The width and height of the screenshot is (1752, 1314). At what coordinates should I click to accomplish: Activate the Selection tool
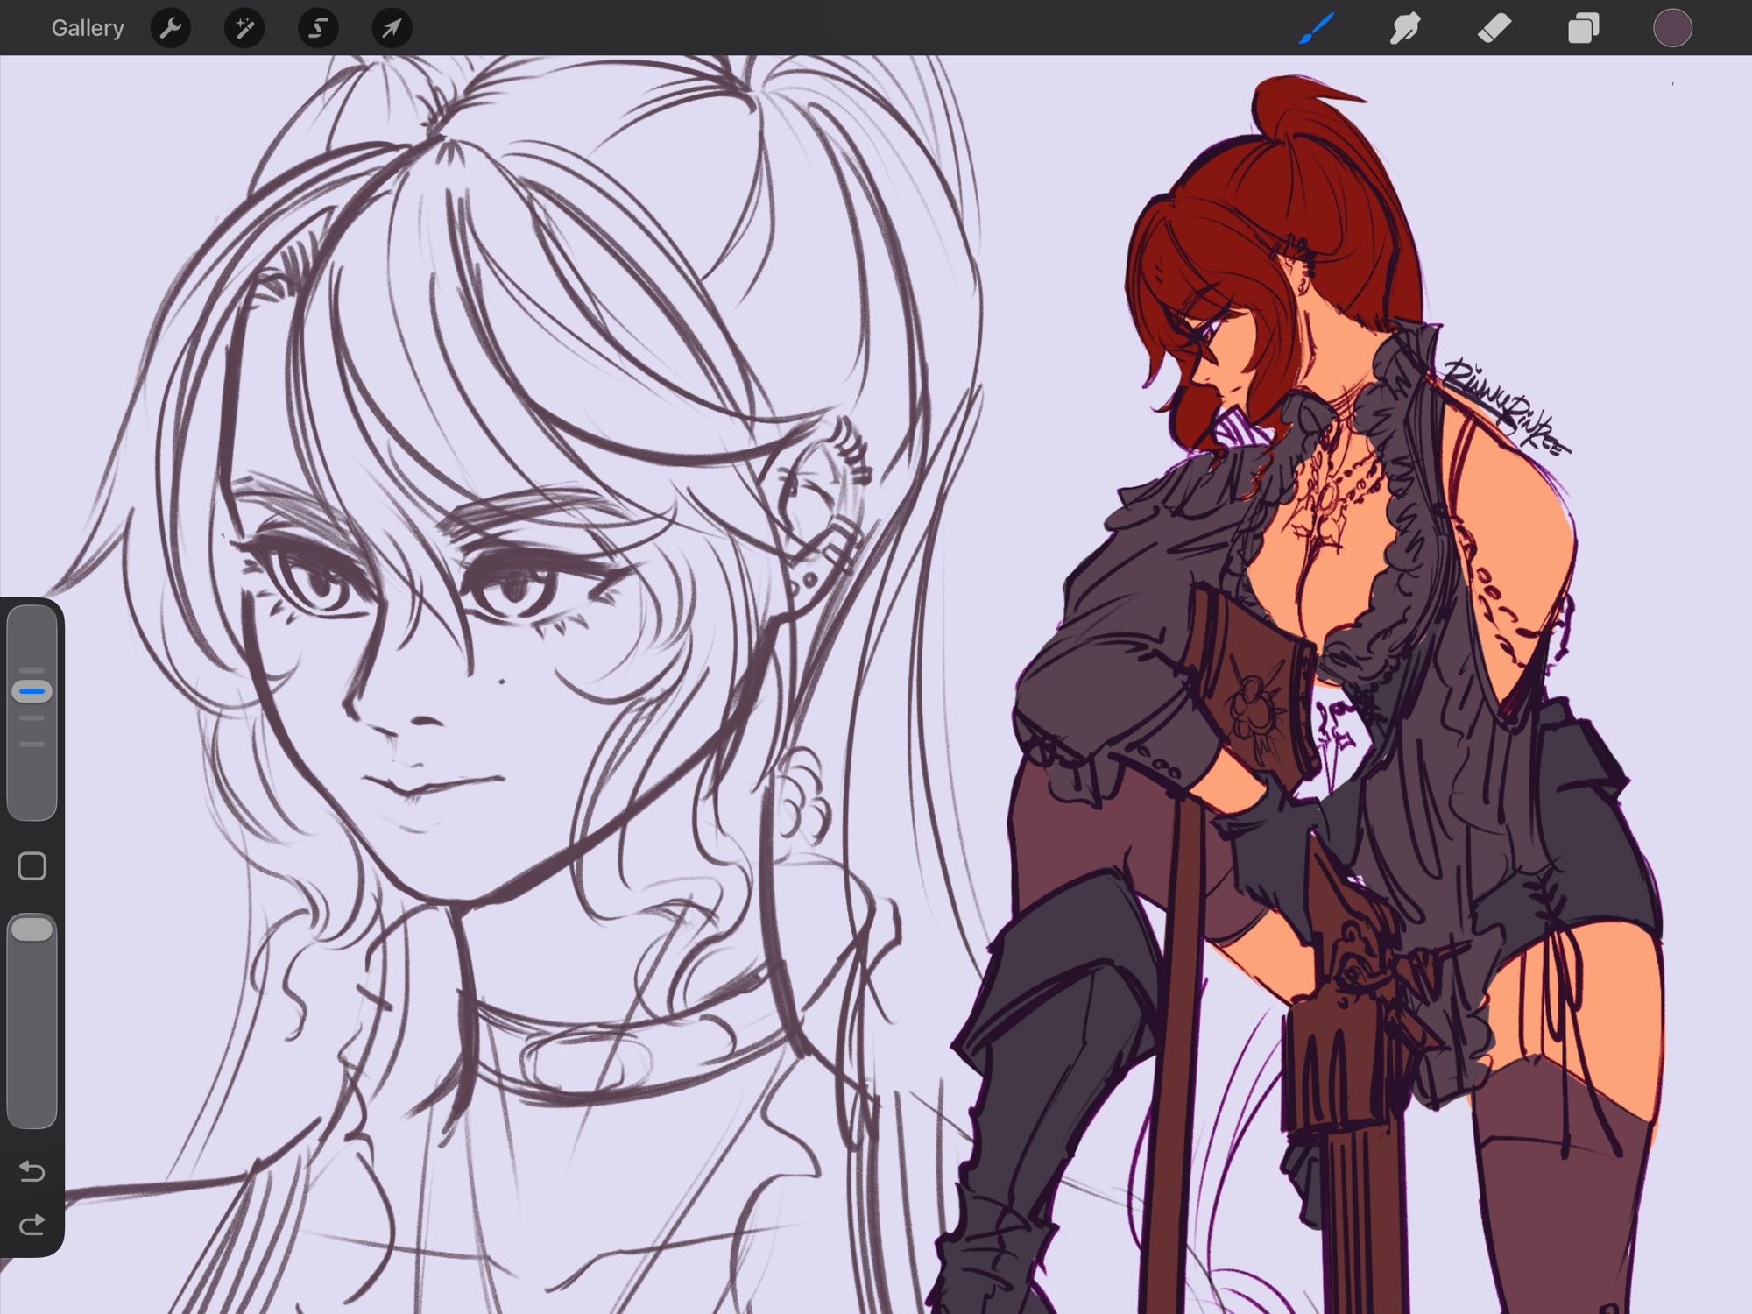tap(318, 28)
